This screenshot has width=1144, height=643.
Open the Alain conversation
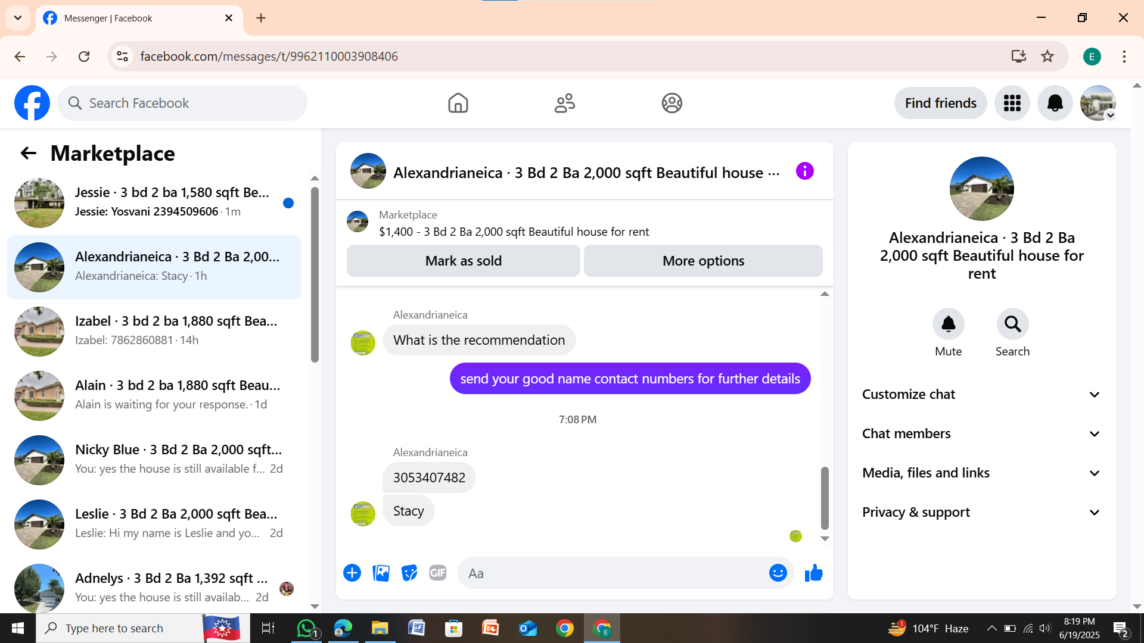[154, 396]
